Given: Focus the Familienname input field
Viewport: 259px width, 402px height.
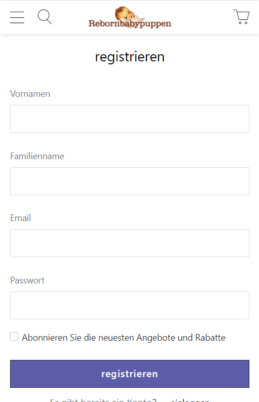Looking at the screenshot, I should [x=130, y=181].
